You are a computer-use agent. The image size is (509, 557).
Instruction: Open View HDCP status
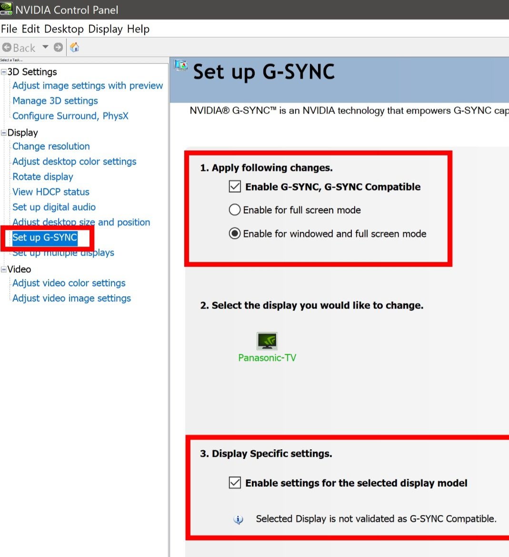tap(51, 192)
